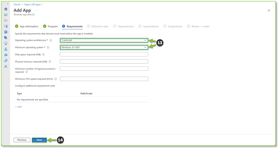
Task: Click the + Add requirement link
Action: [x=18, y=107]
